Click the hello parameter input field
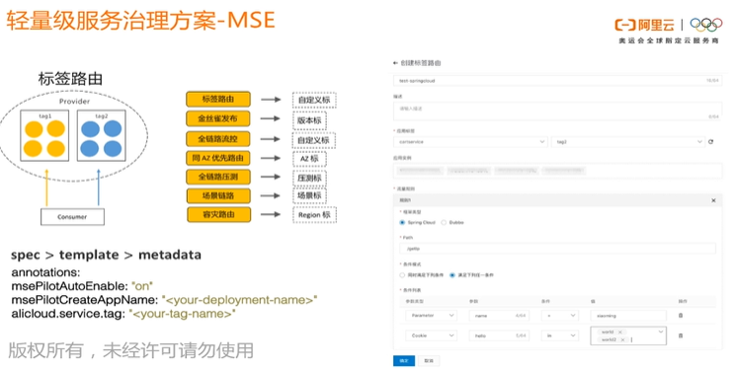Viewport: 735px width, 369px height. click(498, 335)
